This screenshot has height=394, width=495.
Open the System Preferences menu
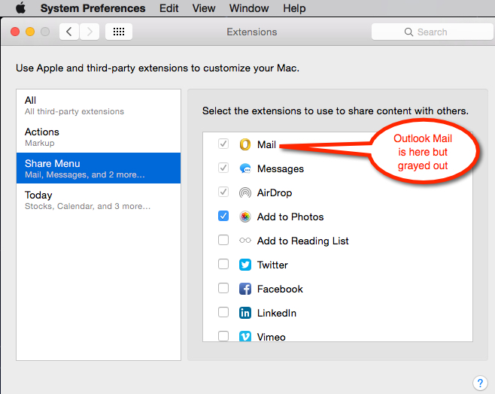click(x=93, y=8)
